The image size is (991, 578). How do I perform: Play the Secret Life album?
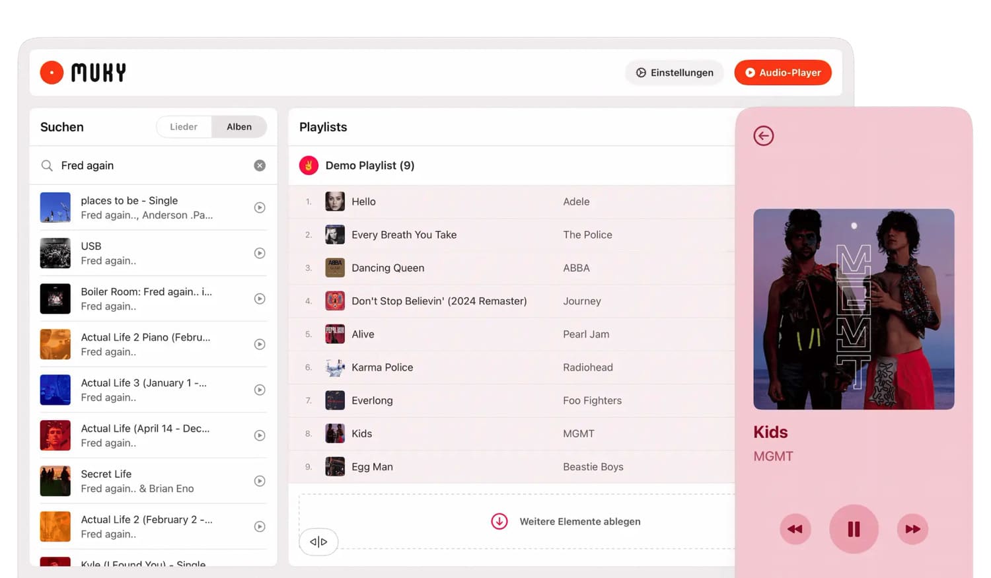260,482
